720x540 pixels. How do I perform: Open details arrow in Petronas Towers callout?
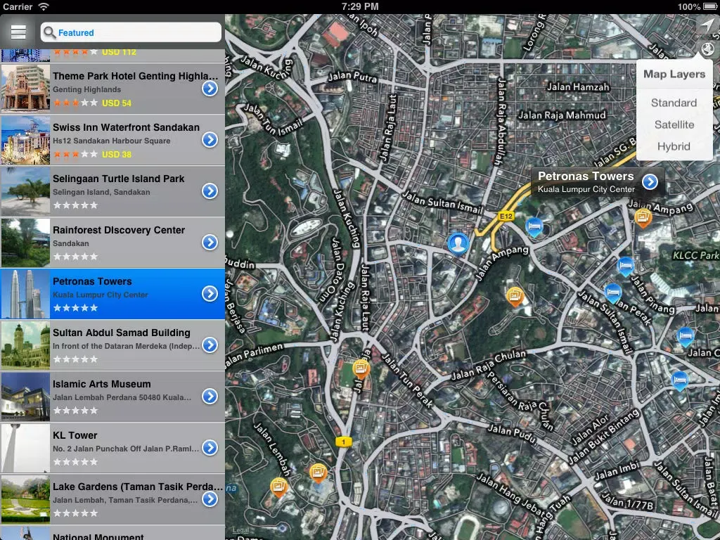(x=650, y=182)
